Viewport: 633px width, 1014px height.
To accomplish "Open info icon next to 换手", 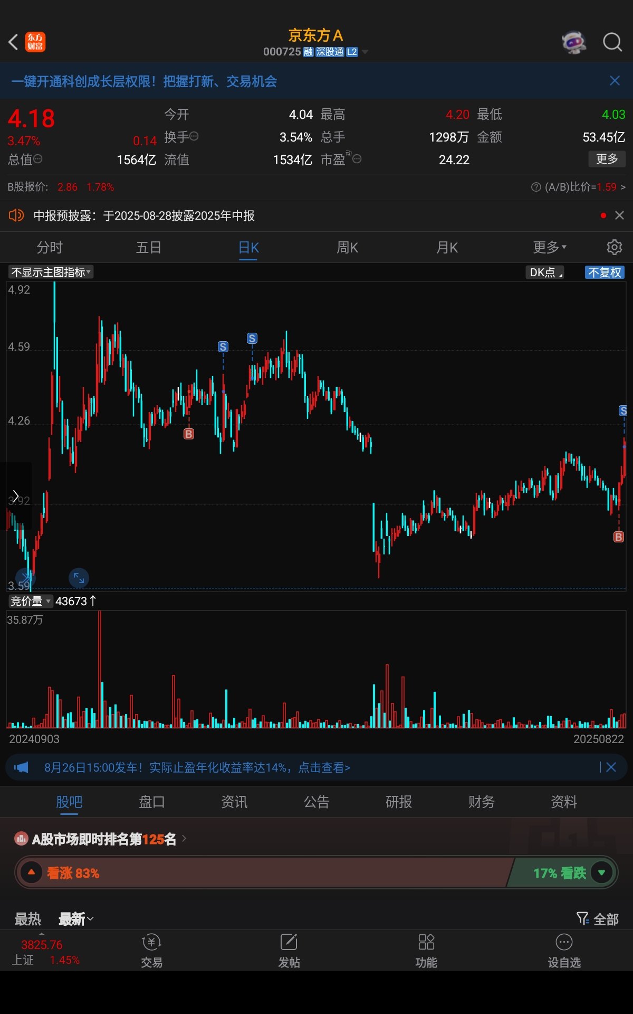I will [194, 136].
